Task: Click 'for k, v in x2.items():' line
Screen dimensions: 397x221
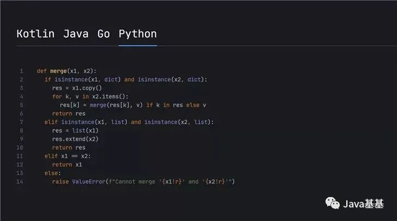Action: coord(90,96)
